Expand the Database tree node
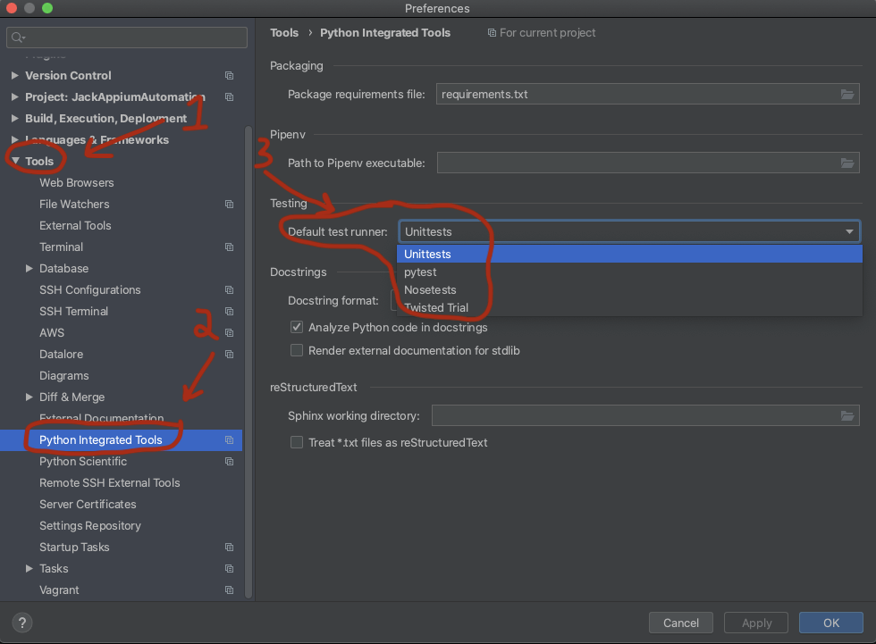Screen dimensions: 876x644 28,268
